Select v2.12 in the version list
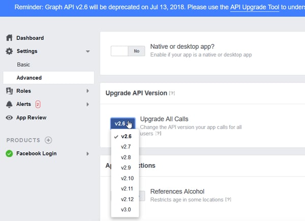The width and height of the screenshot is (305, 221). click(125, 199)
